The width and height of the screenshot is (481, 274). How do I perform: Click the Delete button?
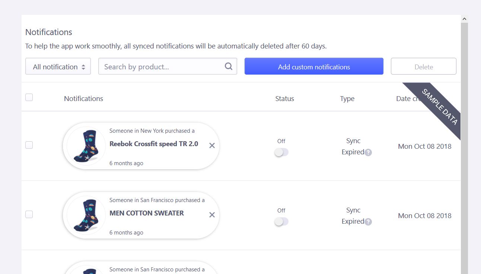point(424,66)
